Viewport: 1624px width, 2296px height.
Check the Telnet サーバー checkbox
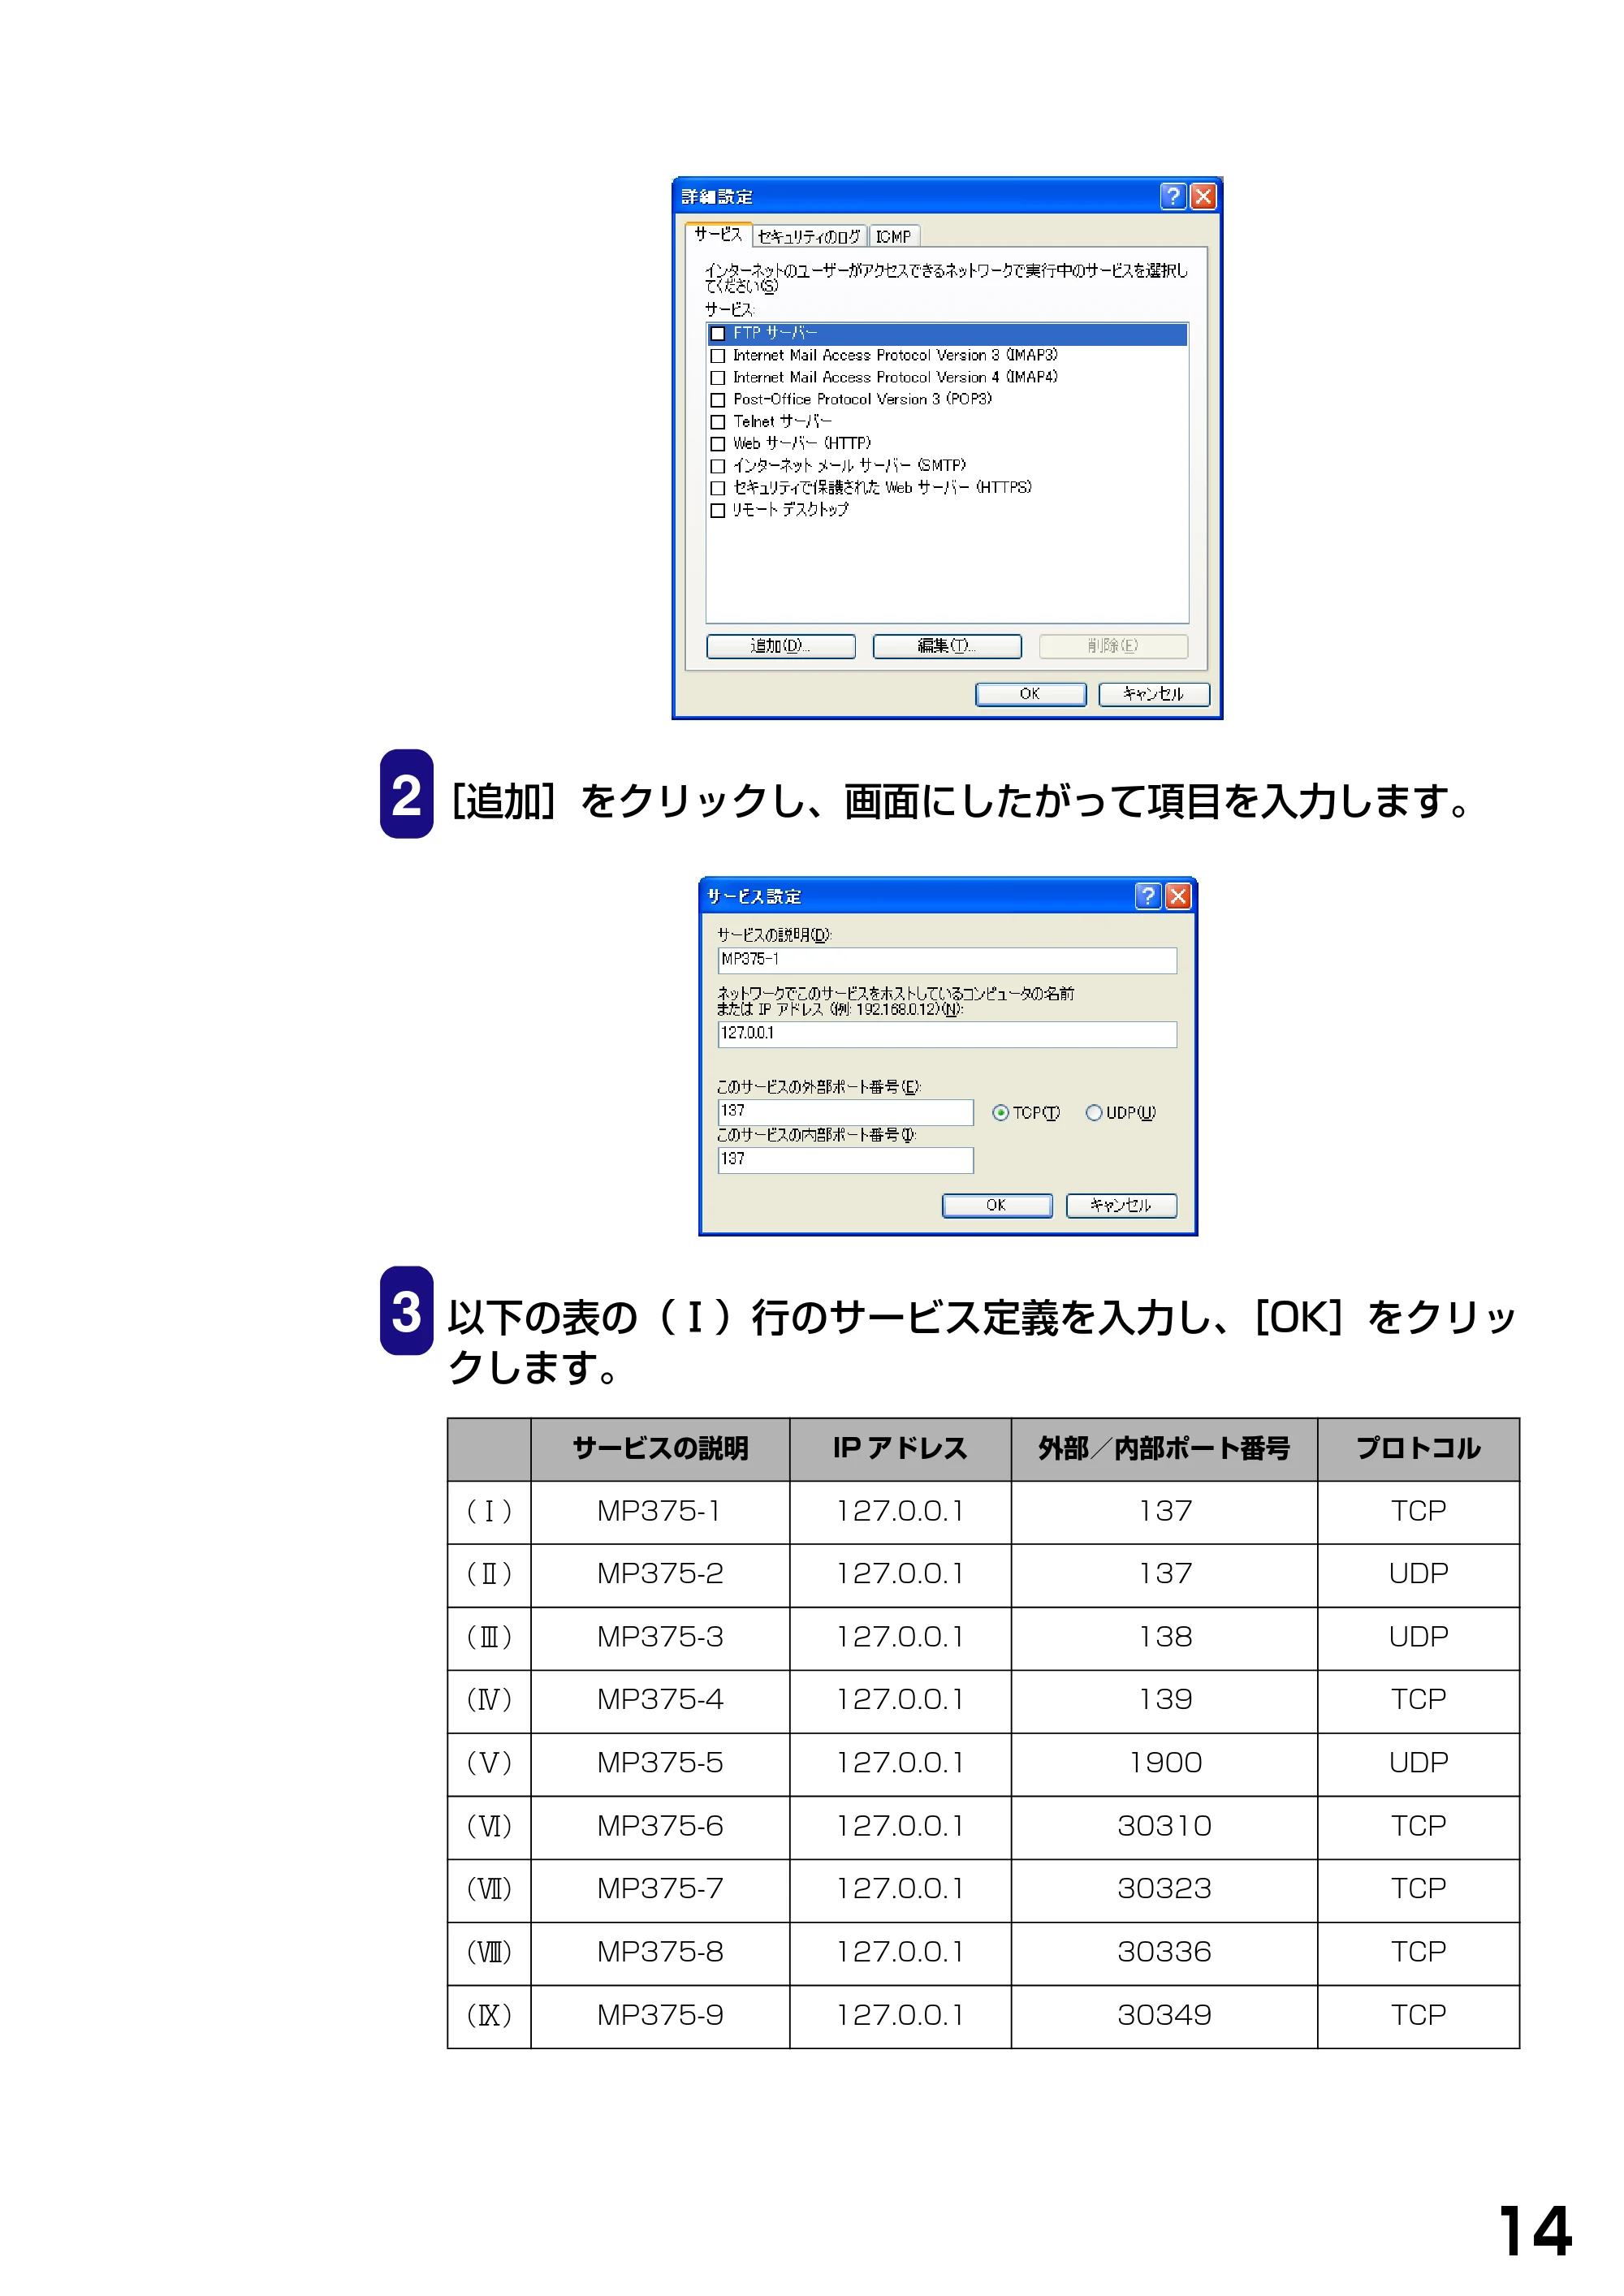(717, 421)
